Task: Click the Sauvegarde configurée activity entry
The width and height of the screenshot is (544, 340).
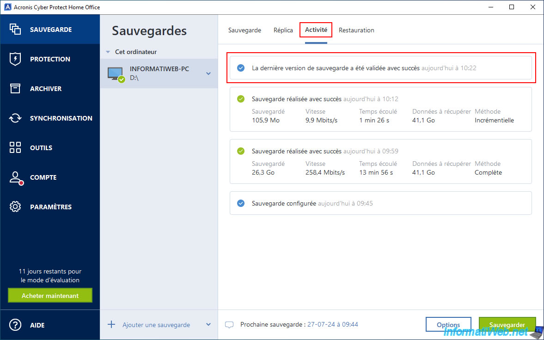Action: [380, 203]
